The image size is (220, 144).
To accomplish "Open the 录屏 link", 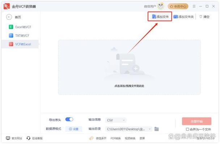I will 142,138.
